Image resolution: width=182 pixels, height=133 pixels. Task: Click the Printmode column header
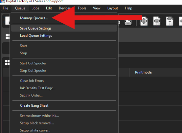point(143,72)
